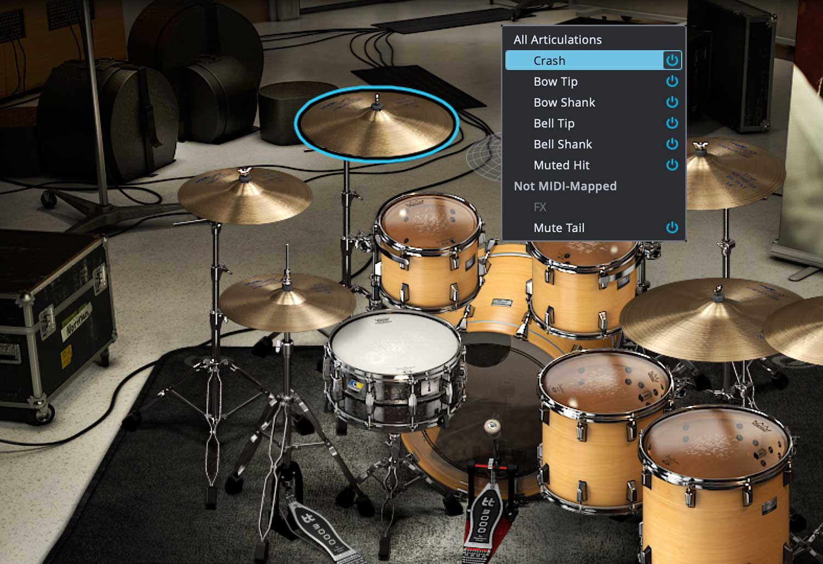The height and width of the screenshot is (564, 823).
Task: Turn off Mute Tail with its power toggle
Action: coord(672,227)
